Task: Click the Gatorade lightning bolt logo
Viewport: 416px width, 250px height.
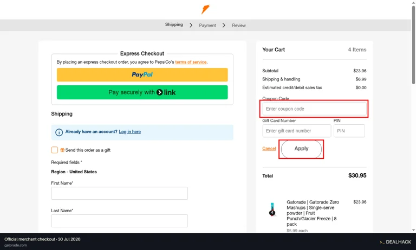Action: pos(205,10)
